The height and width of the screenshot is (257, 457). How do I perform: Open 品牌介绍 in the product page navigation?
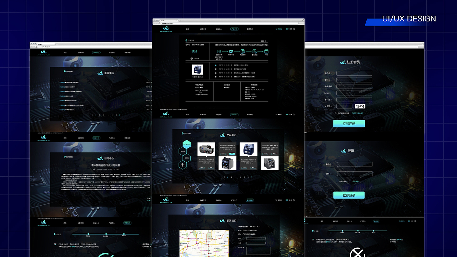click(203, 115)
